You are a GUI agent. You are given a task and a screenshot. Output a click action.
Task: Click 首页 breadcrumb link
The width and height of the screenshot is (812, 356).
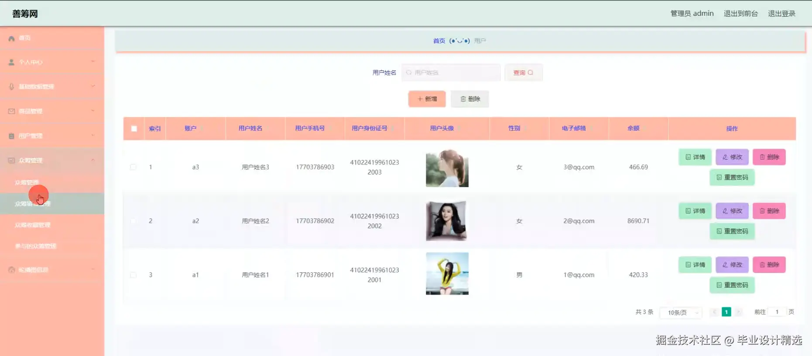pos(439,41)
